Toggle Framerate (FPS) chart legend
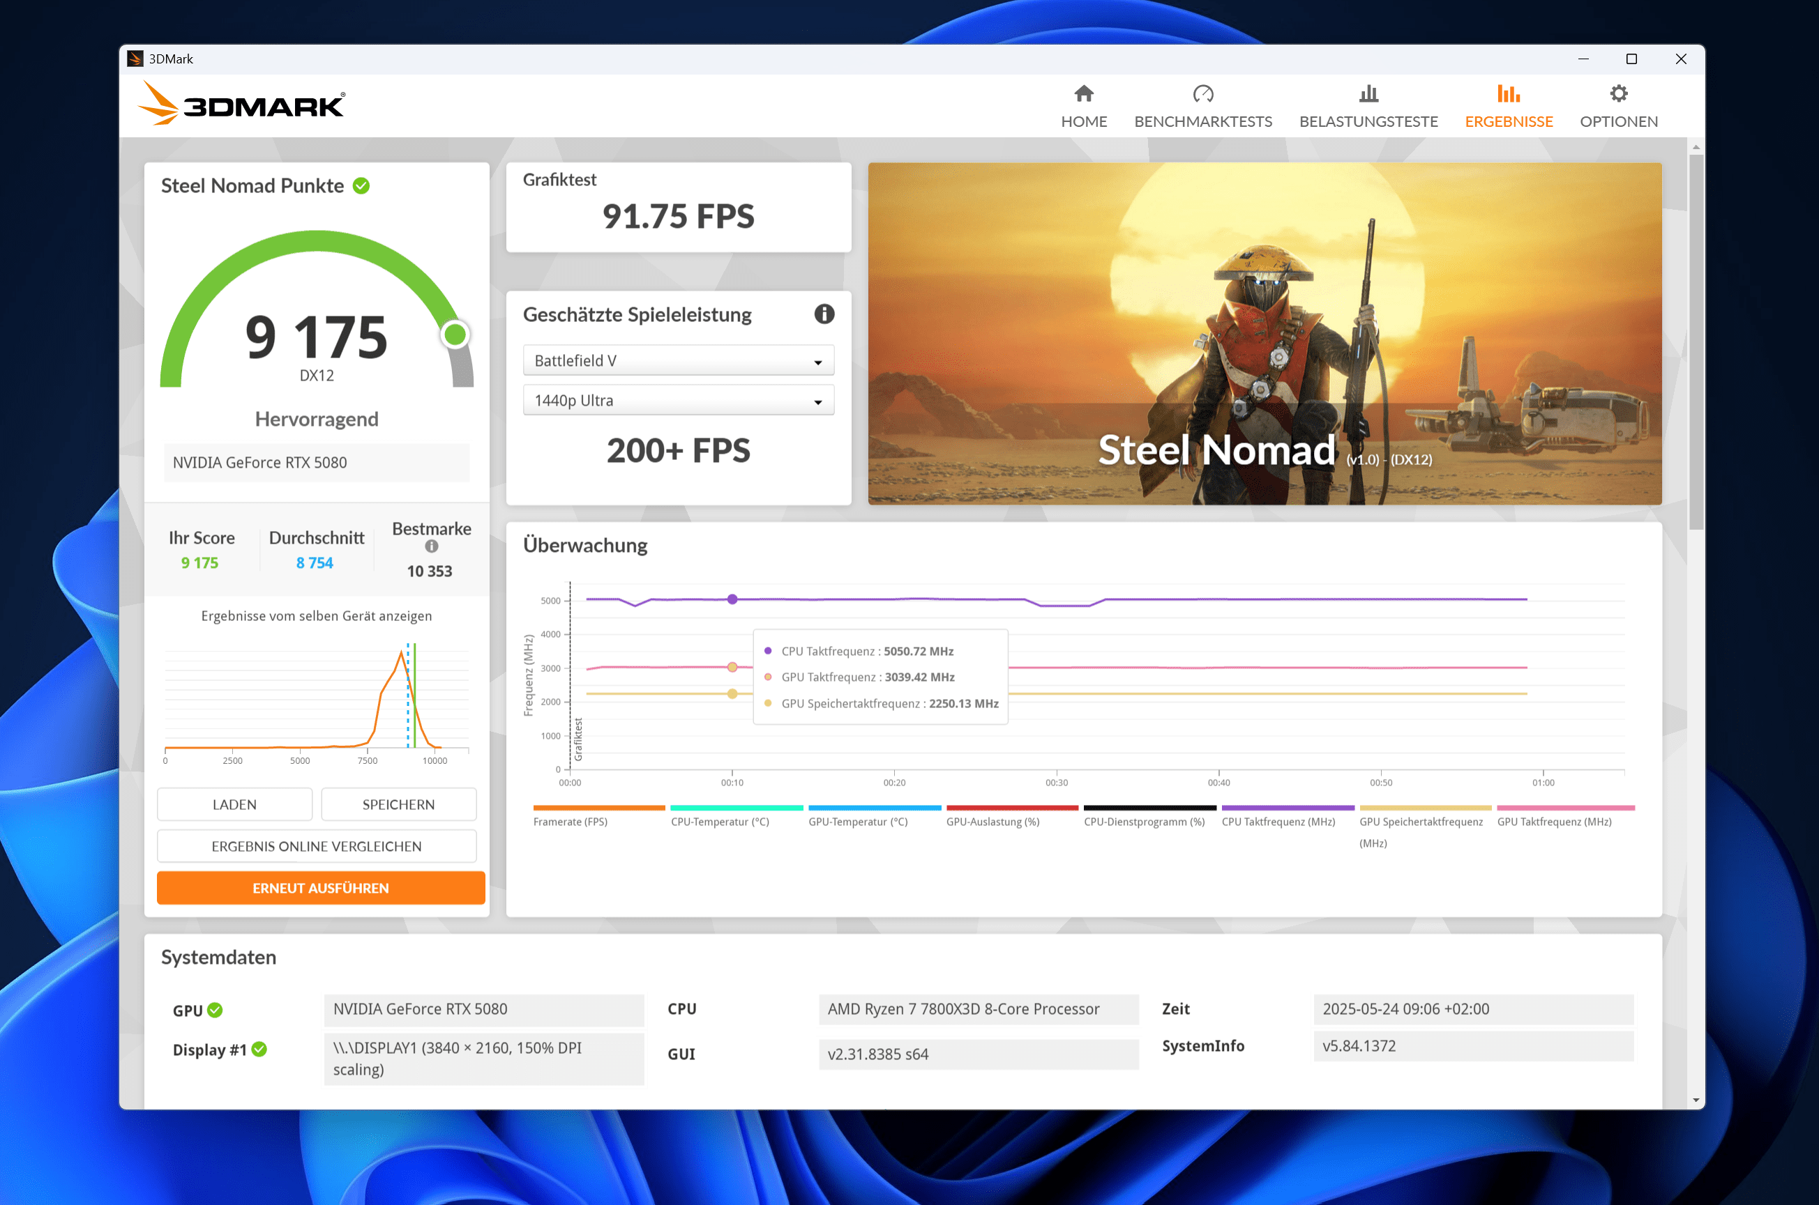The width and height of the screenshot is (1819, 1205). (570, 822)
